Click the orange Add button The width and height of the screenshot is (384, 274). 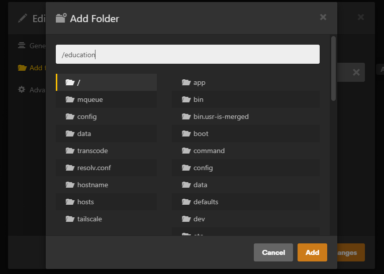[312, 252]
